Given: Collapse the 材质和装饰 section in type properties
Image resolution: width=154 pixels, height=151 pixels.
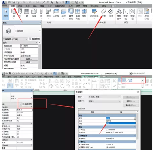Looking at the screenshot, I should [x=135, y=135].
